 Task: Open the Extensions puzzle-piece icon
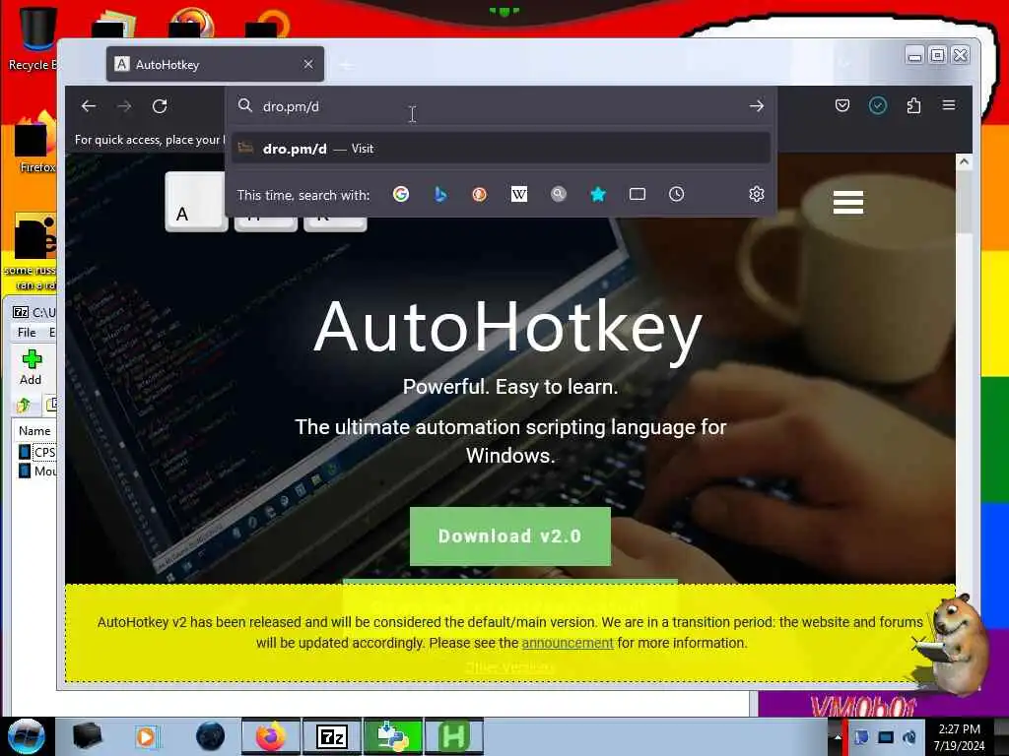click(x=913, y=105)
